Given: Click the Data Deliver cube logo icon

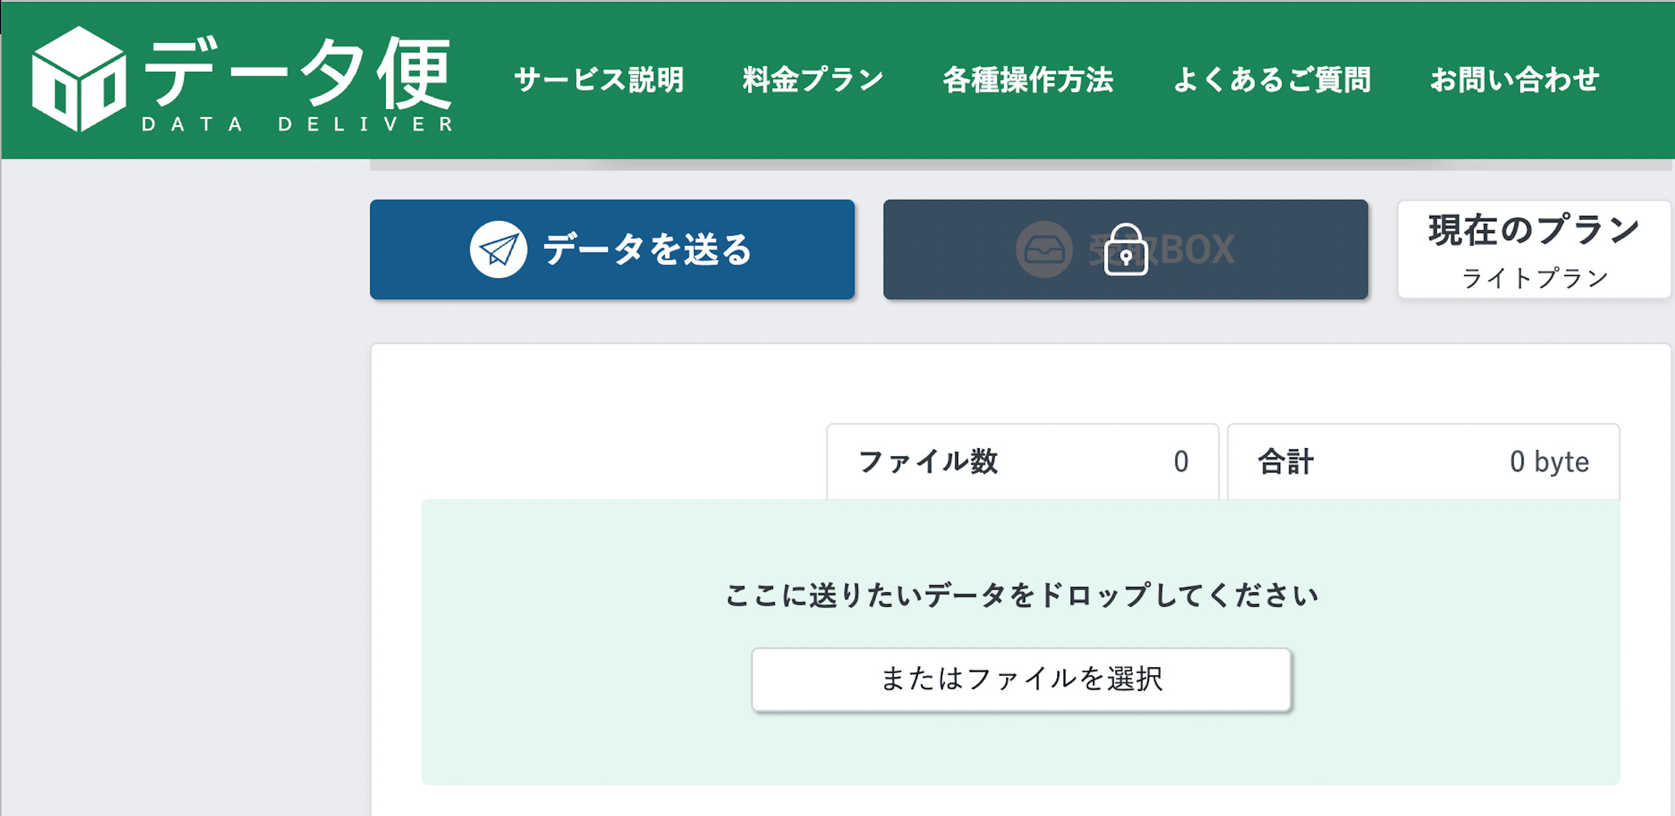Looking at the screenshot, I should tap(79, 79).
